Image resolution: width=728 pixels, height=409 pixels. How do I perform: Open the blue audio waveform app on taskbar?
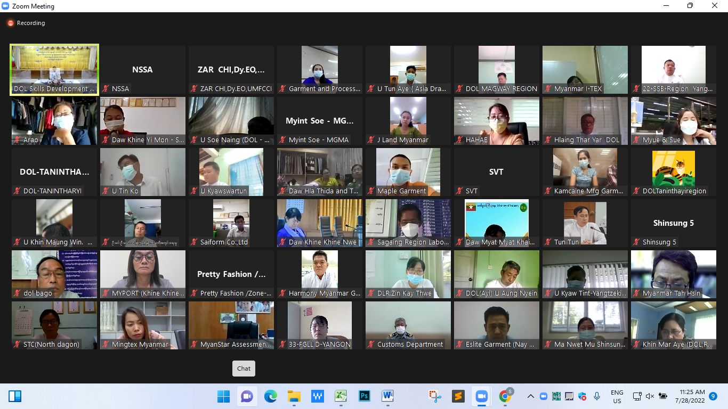click(x=318, y=396)
